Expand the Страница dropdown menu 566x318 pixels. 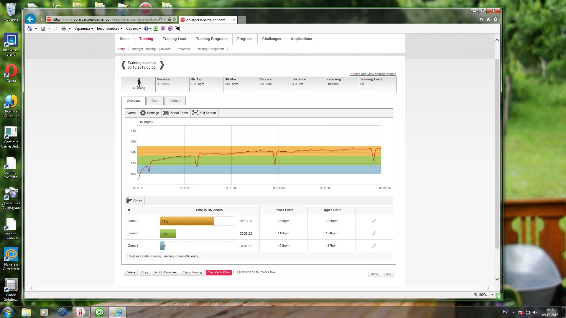pyautogui.click(x=83, y=29)
